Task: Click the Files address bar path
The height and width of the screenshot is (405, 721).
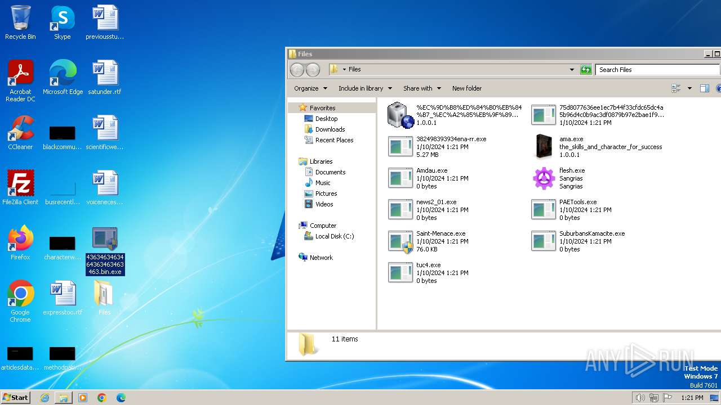Action: pos(354,69)
